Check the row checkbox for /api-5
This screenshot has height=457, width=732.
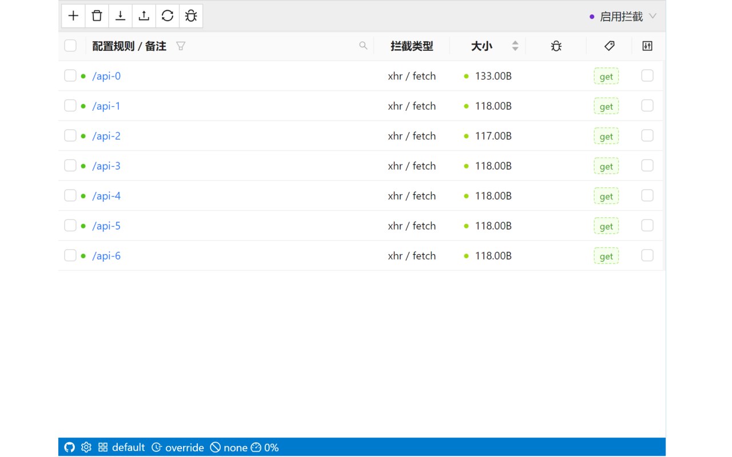coord(70,225)
